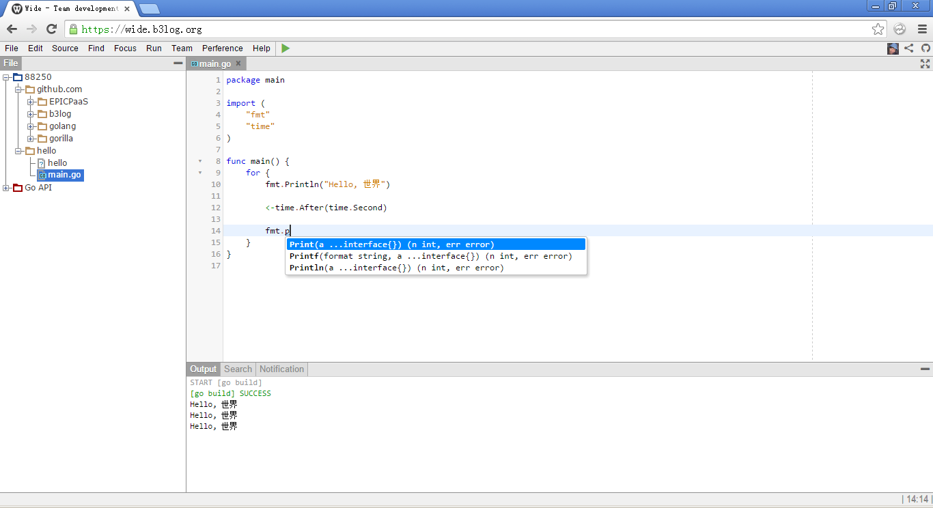Screen dimensions: 933x508
Task: Open the Source menu
Action: pyautogui.click(x=65, y=48)
